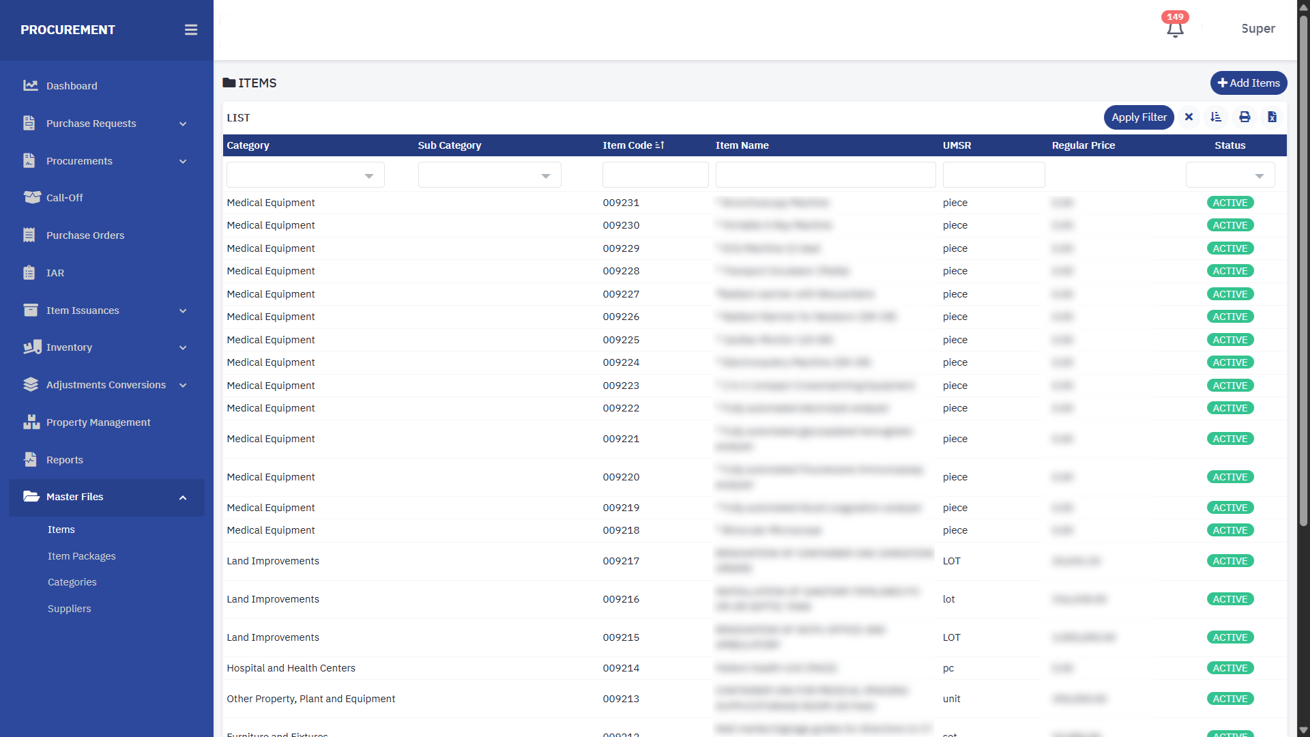Expand Purchase Requests submenu

(x=183, y=124)
